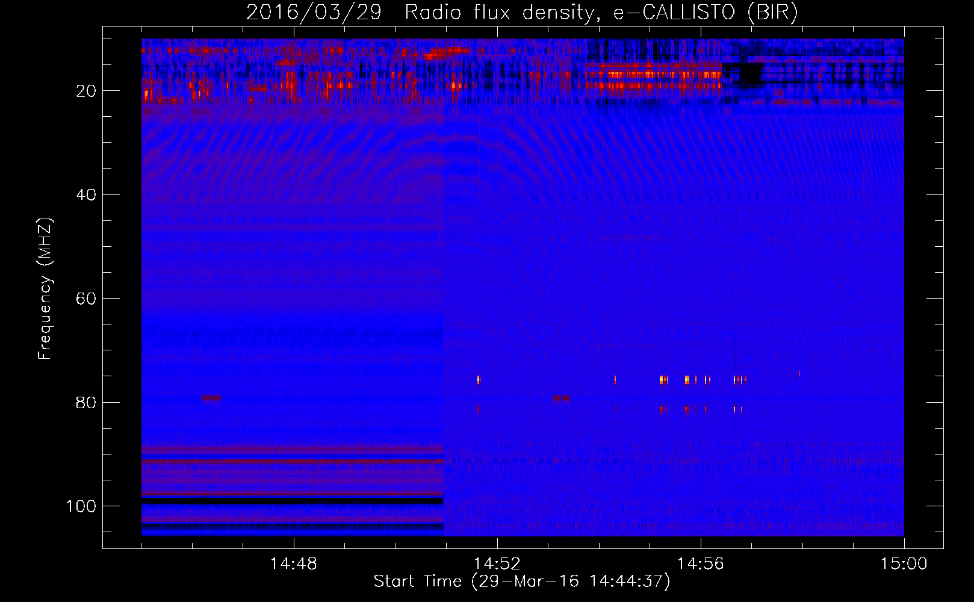Select the 'Frequency (MHZ)' axis label
The width and height of the screenshot is (974, 602).
46,288
